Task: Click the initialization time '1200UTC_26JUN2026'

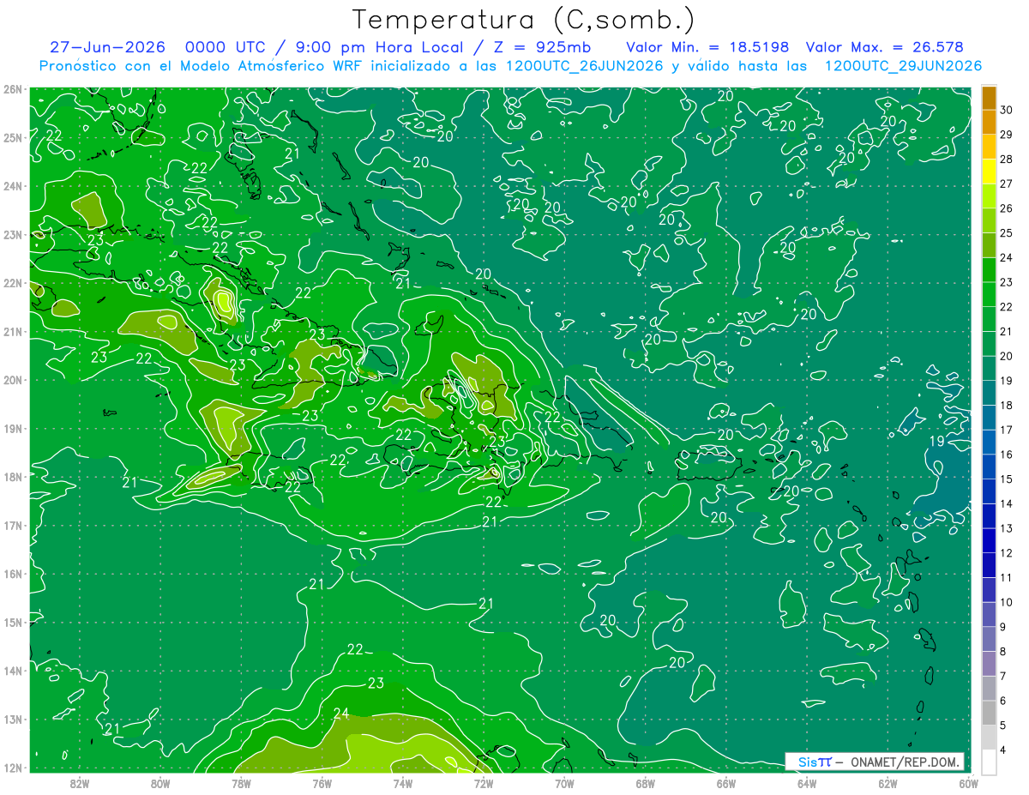Action: [x=584, y=66]
